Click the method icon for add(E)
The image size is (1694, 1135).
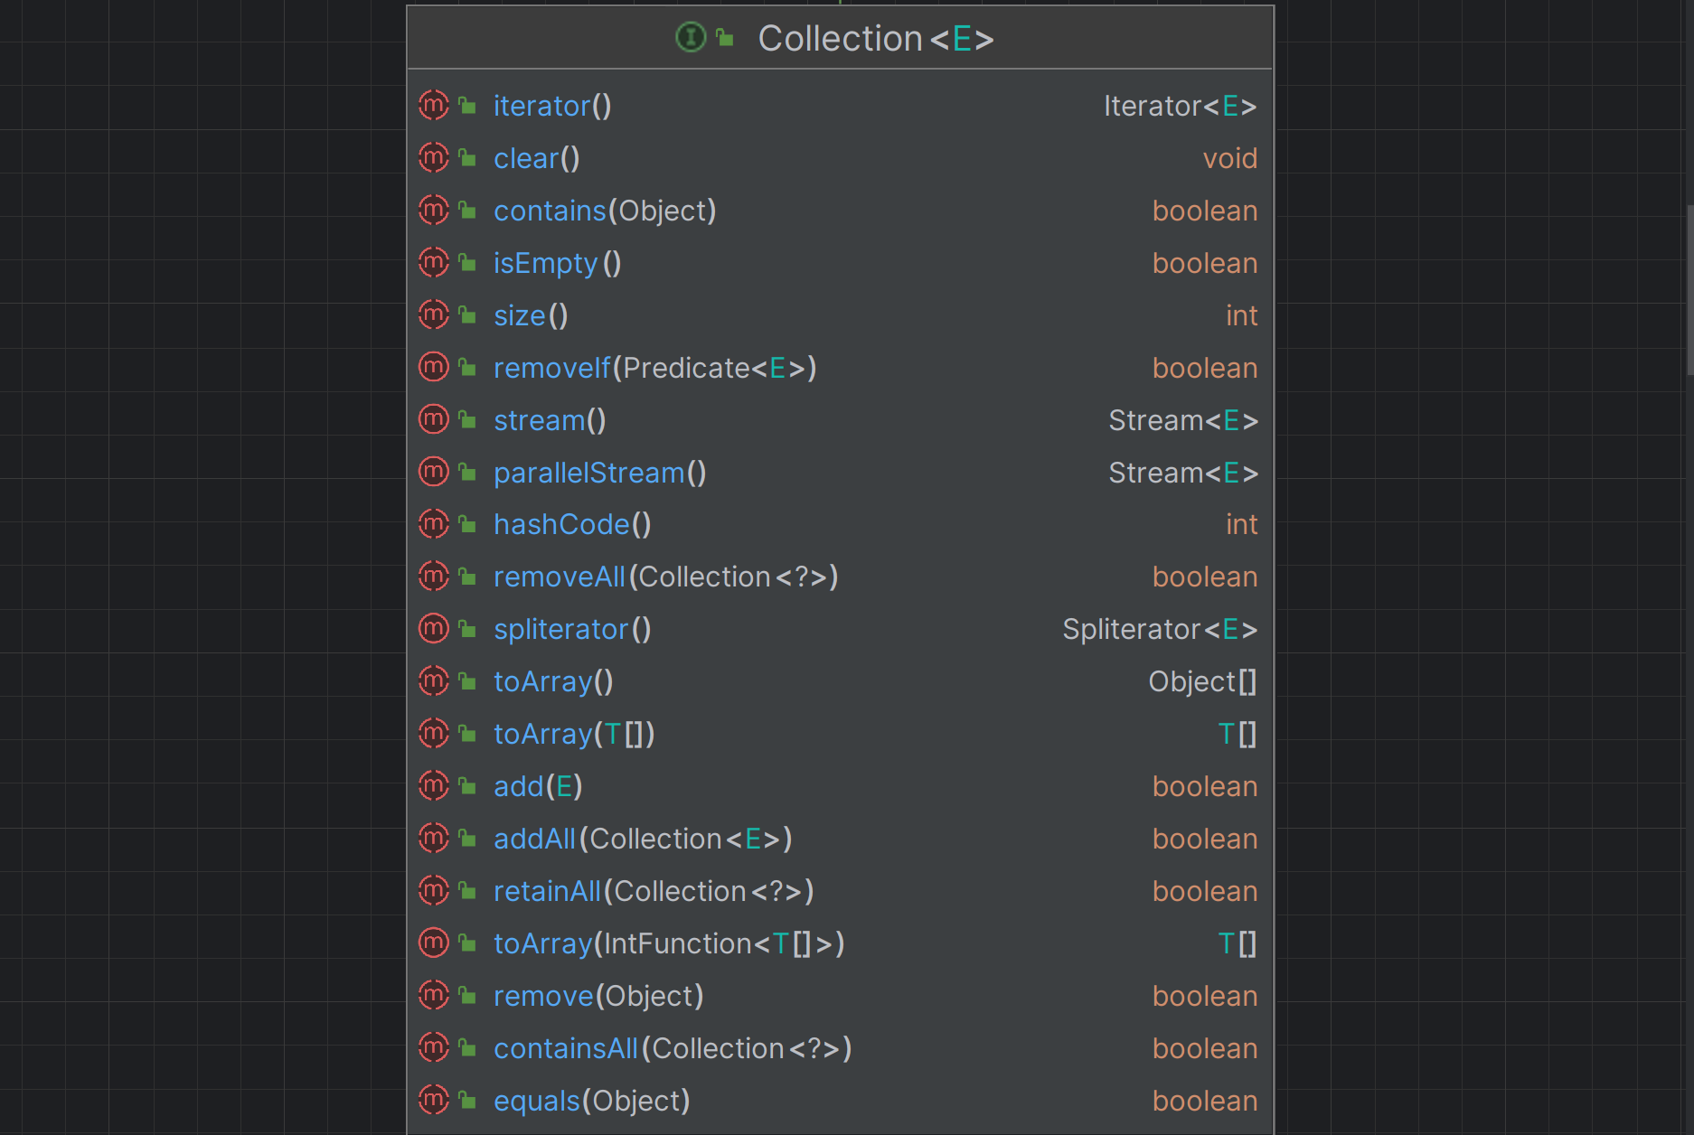pos(434,786)
